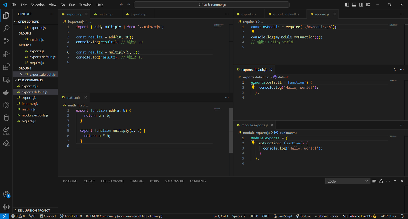Maximize the panel size with chevron

[x=395, y=181]
